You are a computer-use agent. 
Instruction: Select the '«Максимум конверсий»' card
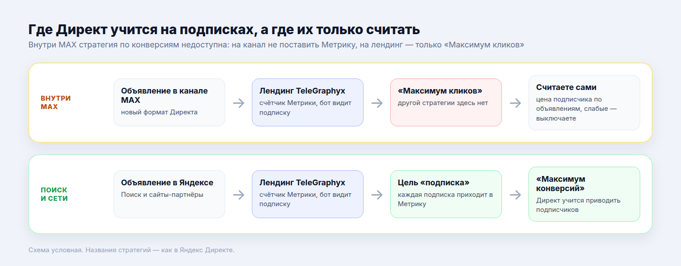click(584, 194)
